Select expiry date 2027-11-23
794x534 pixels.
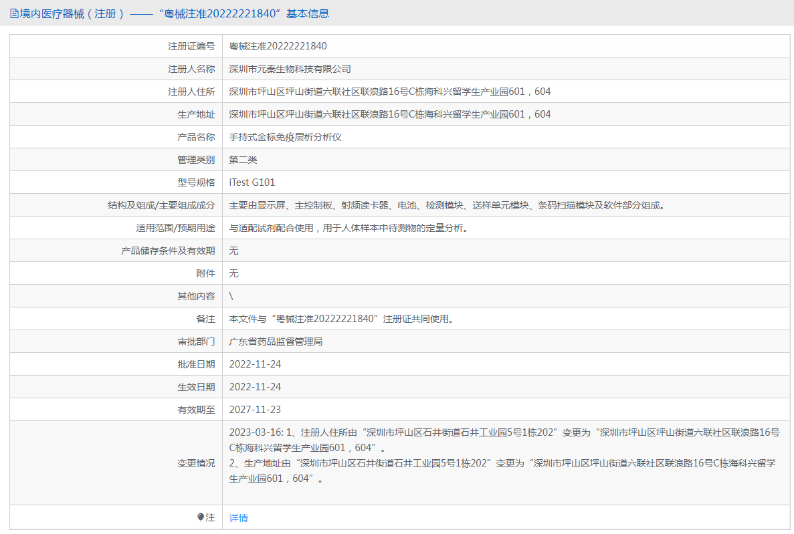[255, 410]
